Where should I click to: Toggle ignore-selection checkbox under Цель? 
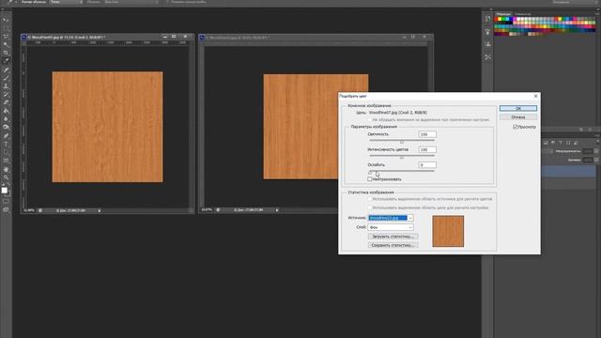click(x=370, y=120)
